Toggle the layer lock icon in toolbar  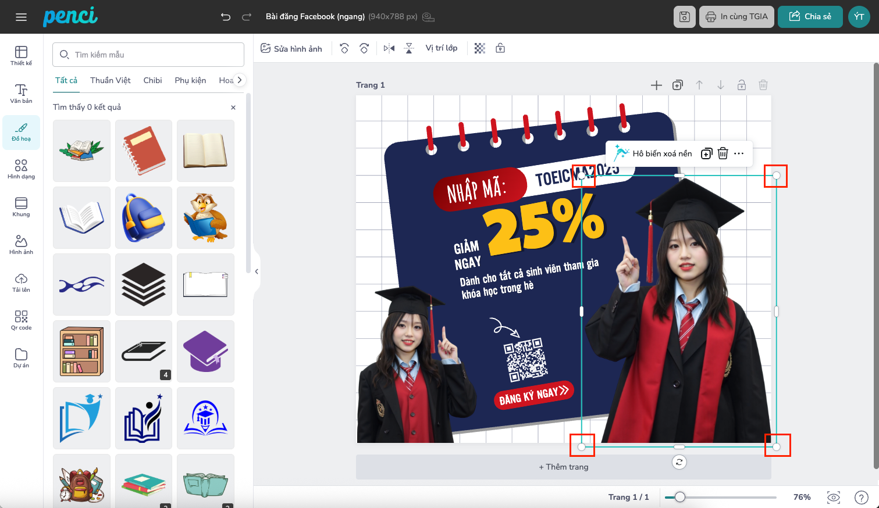500,49
